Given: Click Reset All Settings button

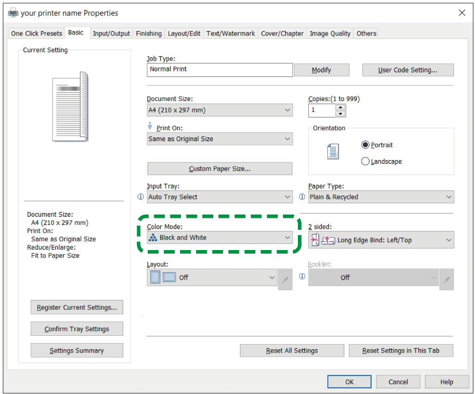Looking at the screenshot, I should tap(292, 351).
